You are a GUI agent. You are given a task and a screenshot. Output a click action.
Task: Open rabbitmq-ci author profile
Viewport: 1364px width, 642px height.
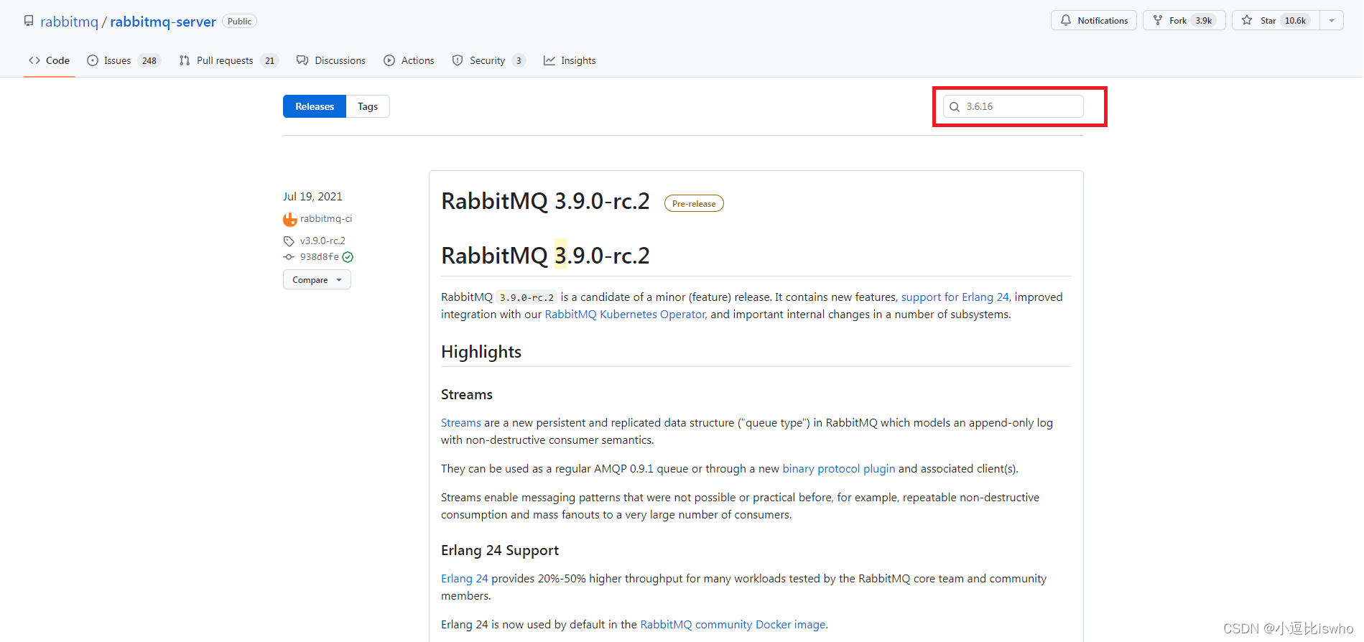pos(326,218)
